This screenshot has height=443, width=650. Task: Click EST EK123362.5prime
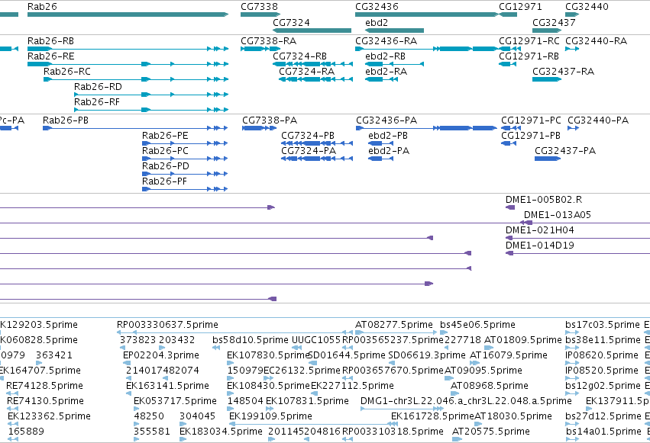coord(49,416)
